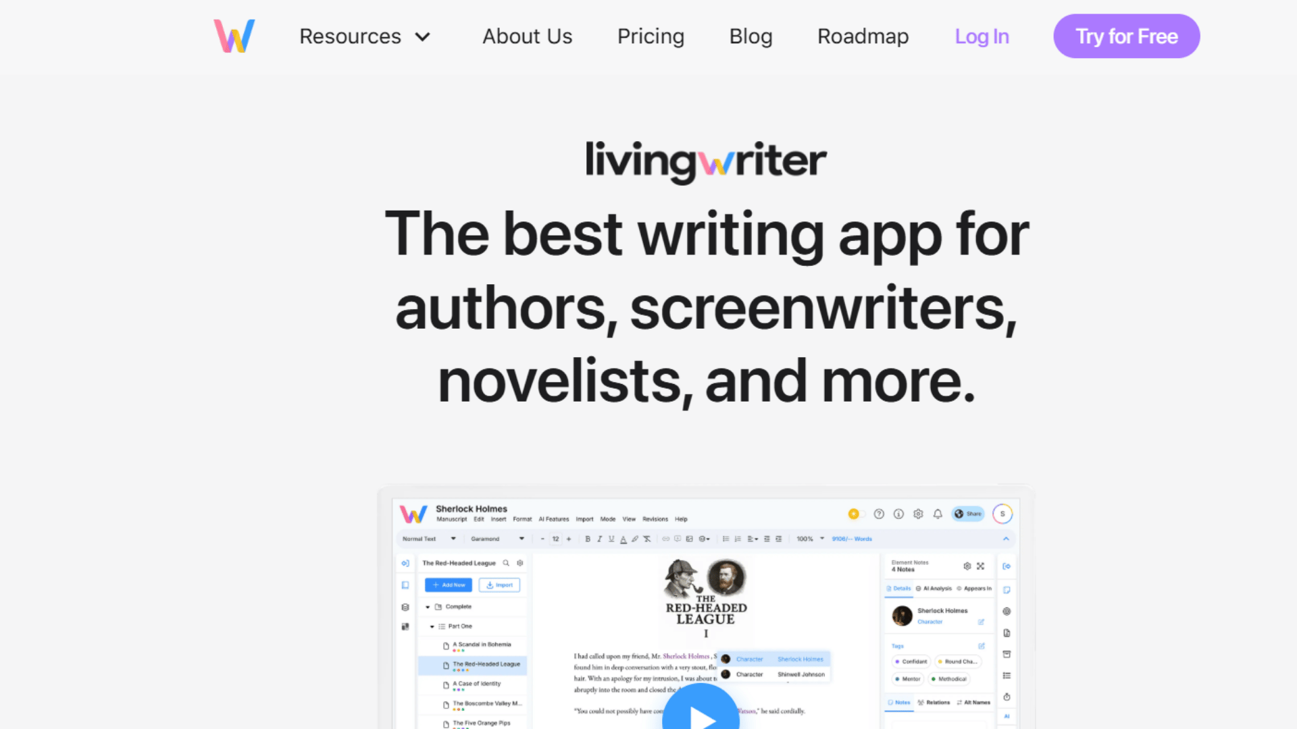The image size is (1297, 729).
Task: Click the Log In link
Action: (982, 36)
